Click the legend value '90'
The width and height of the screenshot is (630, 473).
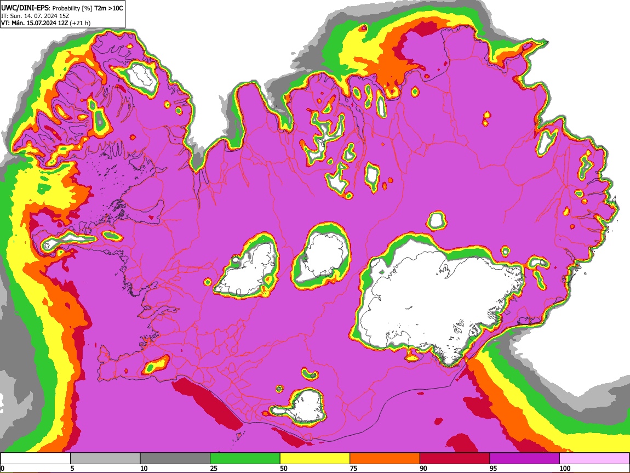[x=423, y=468]
